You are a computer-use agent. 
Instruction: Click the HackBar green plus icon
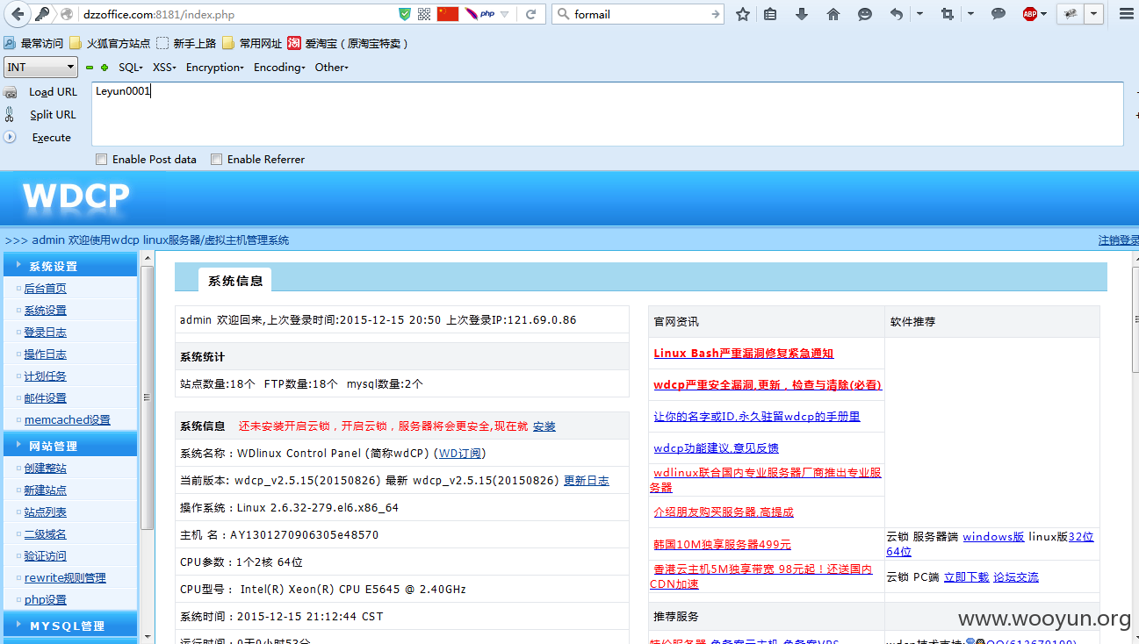click(x=105, y=68)
